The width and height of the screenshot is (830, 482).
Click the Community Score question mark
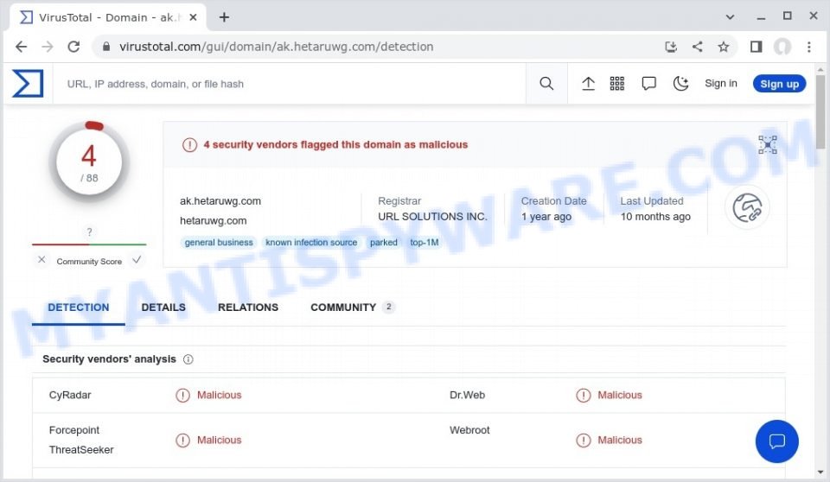click(x=89, y=231)
